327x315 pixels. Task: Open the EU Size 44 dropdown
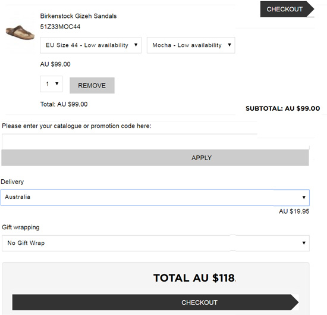point(91,45)
